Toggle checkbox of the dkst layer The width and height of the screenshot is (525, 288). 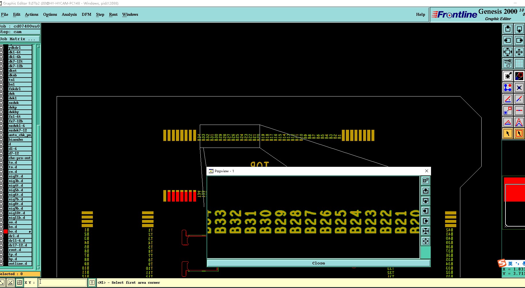(1, 71)
